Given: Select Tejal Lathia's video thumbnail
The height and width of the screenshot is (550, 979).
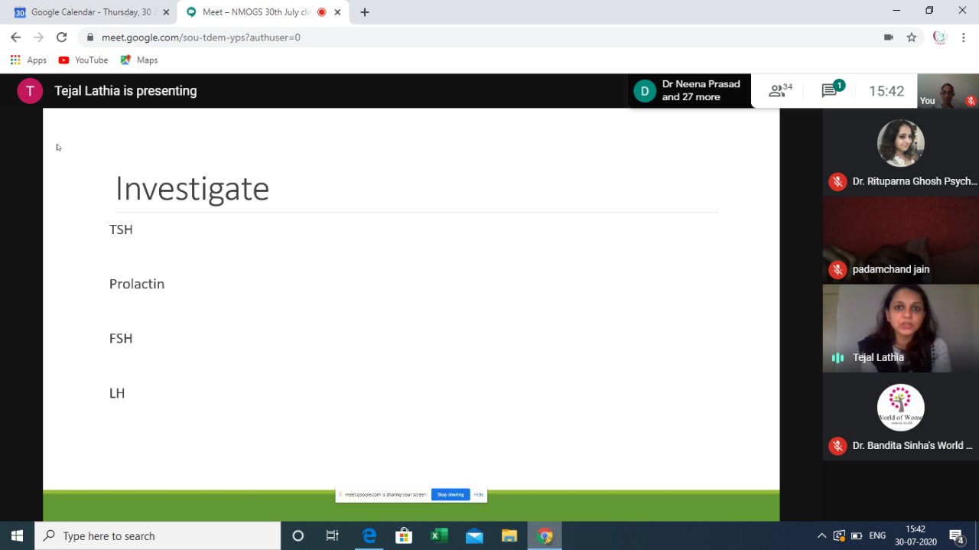Looking at the screenshot, I should [x=900, y=328].
